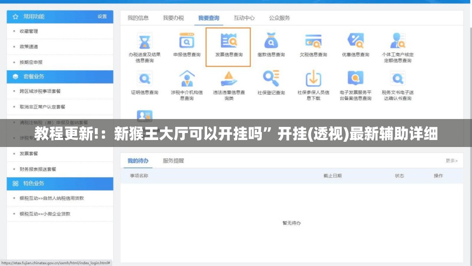This screenshot has width=472, height=266.
Task: Select the 我的待办 tab
Action: tap(138, 161)
